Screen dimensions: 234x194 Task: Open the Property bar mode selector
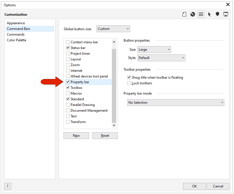pos(175,102)
